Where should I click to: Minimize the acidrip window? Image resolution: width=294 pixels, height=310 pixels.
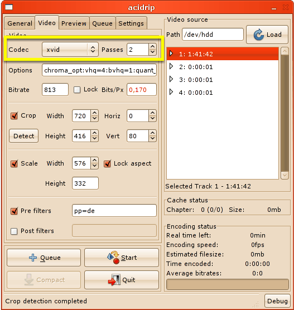(x=274, y=8)
